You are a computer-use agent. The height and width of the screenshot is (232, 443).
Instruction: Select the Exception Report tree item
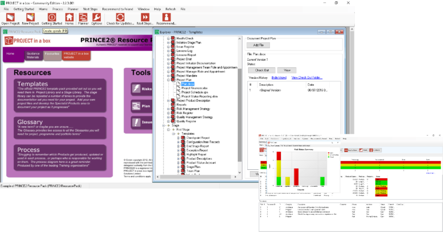pos(197,151)
